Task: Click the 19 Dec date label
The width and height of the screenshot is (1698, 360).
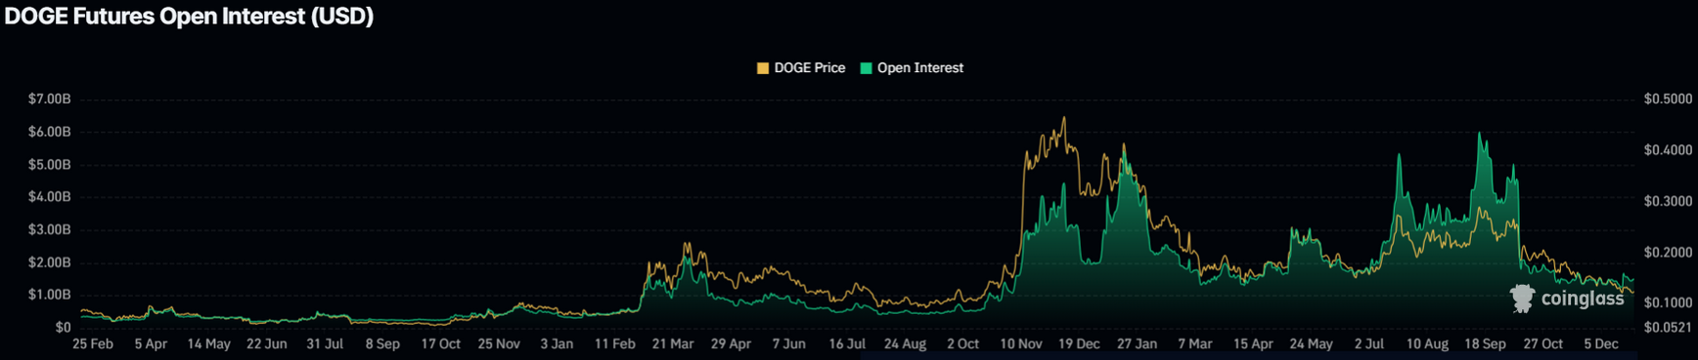Action: pos(1079,344)
